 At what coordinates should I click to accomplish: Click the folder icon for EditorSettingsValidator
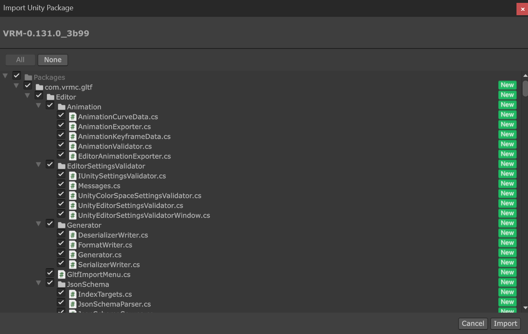tap(61, 166)
